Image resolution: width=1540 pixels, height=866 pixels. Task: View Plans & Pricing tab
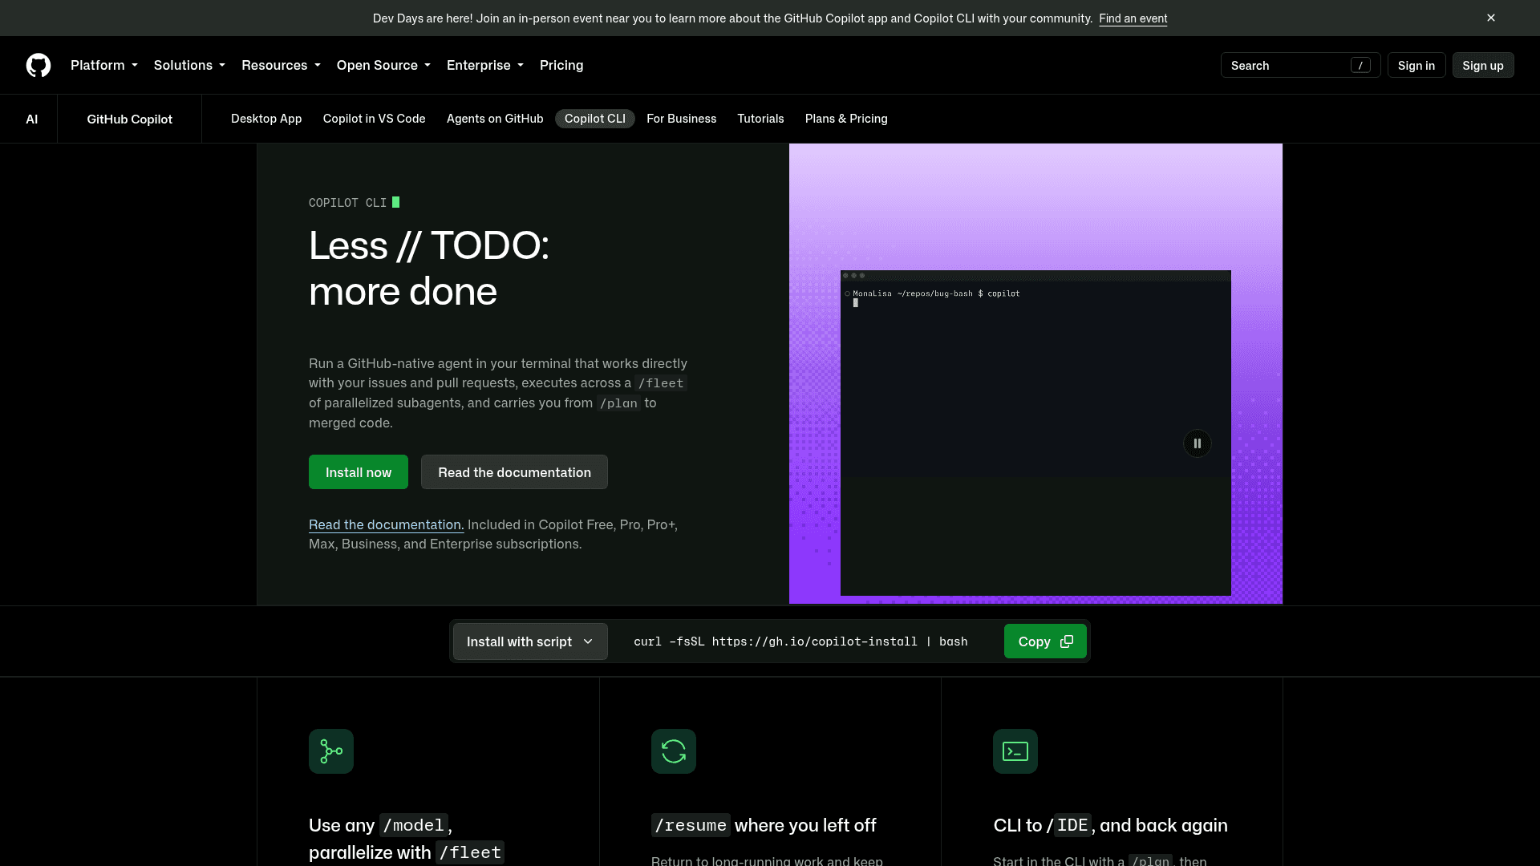pos(846,119)
